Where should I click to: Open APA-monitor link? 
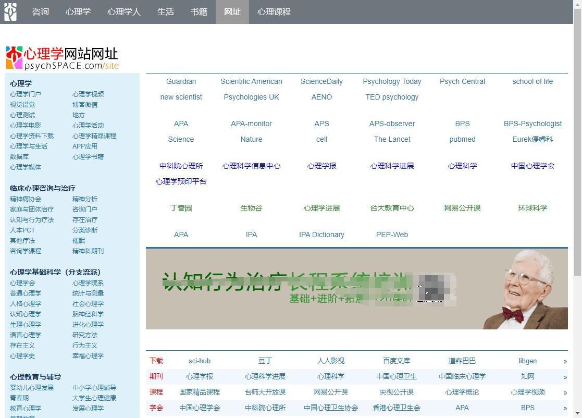(x=251, y=124)
